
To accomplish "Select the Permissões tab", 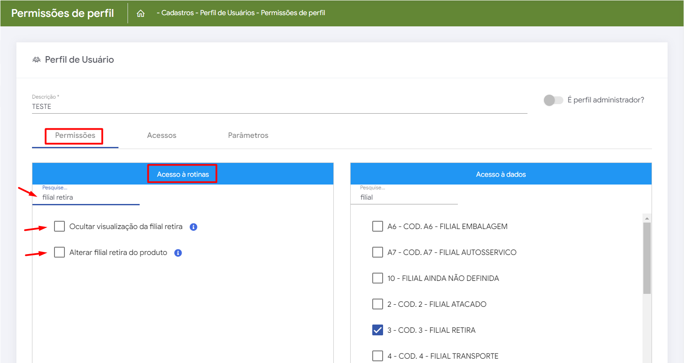I will (x=75, y=136).
